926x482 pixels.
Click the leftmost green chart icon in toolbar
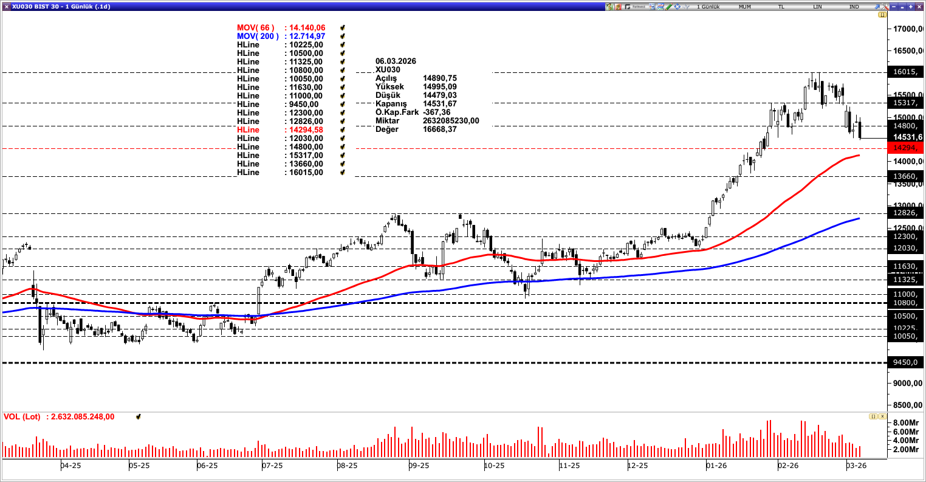608,5
